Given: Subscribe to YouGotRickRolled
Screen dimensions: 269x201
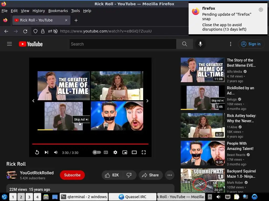Looking at the screenshot, I should (x=72, y=175).
